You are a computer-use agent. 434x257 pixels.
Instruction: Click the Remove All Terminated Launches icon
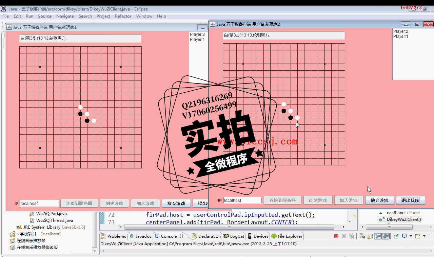click(352, 236)
